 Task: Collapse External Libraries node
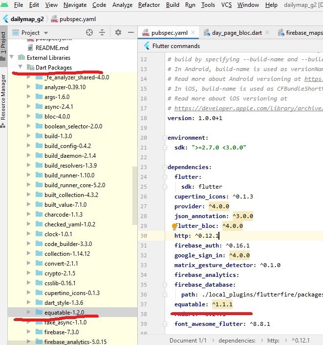click(x=11, y=57)
